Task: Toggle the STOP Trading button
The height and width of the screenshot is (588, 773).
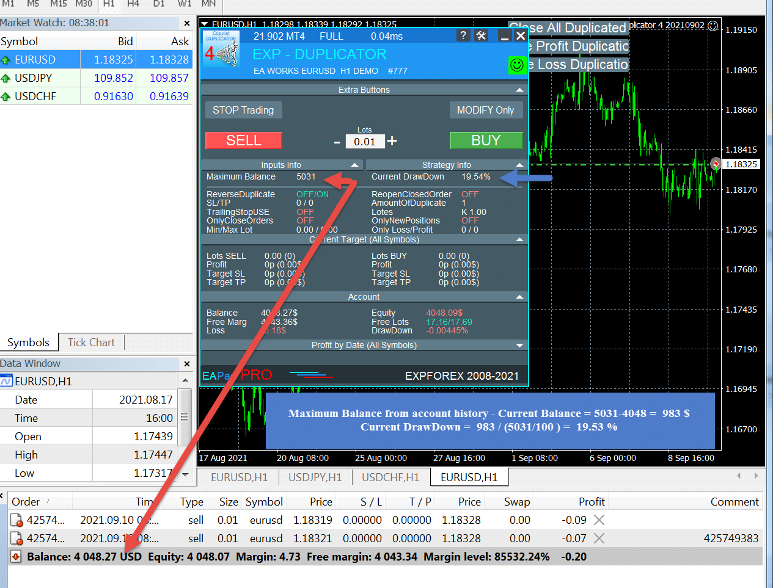Action: (243, 110)
